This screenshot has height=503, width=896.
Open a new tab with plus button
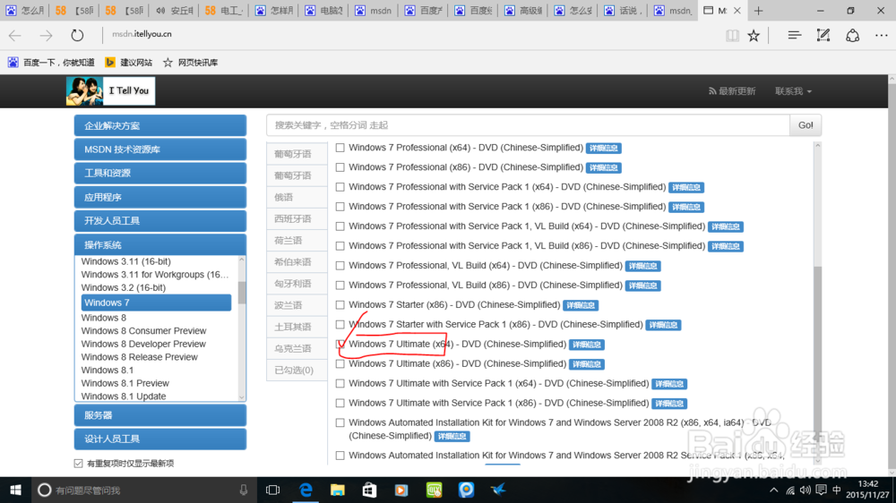(x=758, y=10)
